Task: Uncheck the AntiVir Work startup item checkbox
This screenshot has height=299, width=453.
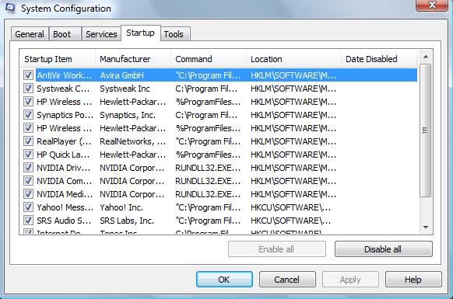Action: point(28,75)
